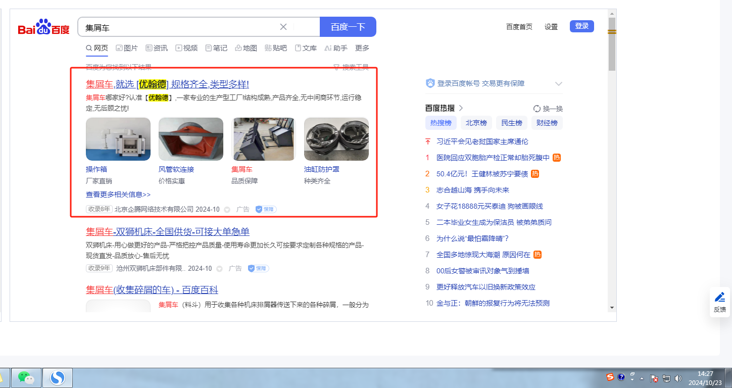Open hot search 医院回应双胞胎产检正常却胎死腹中
Screen dimensions: 732x388
(x=493, y=158)
